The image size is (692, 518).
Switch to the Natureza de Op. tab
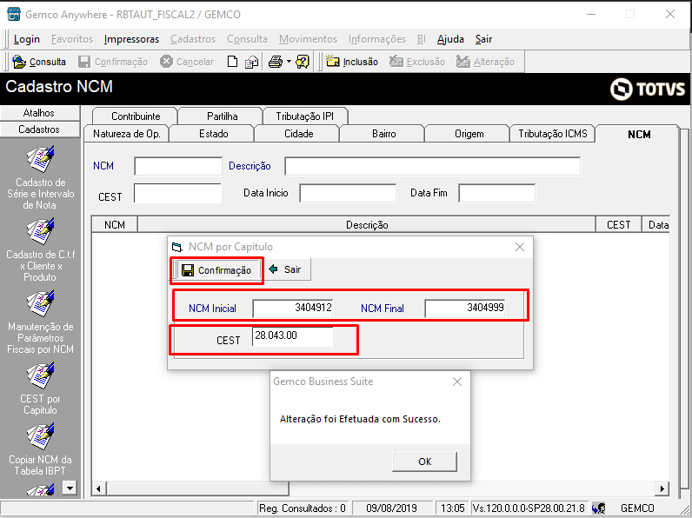pos(126,134)
